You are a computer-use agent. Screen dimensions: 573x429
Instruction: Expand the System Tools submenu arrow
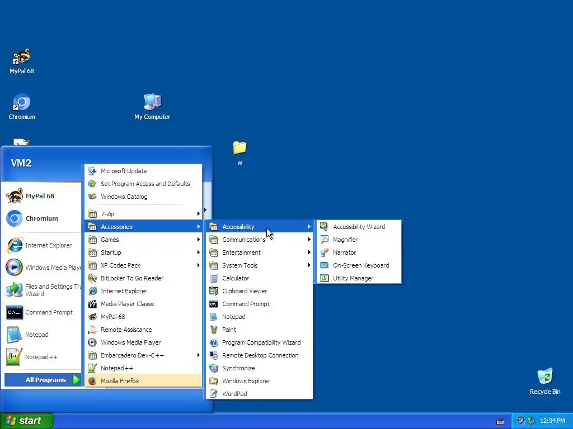(x=309, y=265)
